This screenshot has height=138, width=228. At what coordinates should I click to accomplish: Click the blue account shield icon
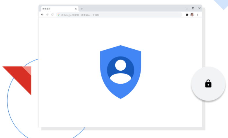click(x=121, y=72)
